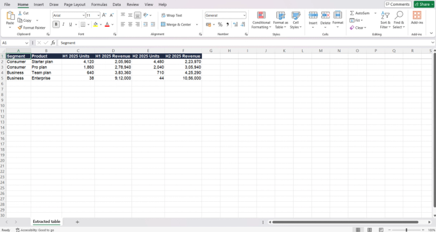Screen dimensions: 436x232
Task: Click the Fill button in Editing
Action: click(x=356, y=21)
